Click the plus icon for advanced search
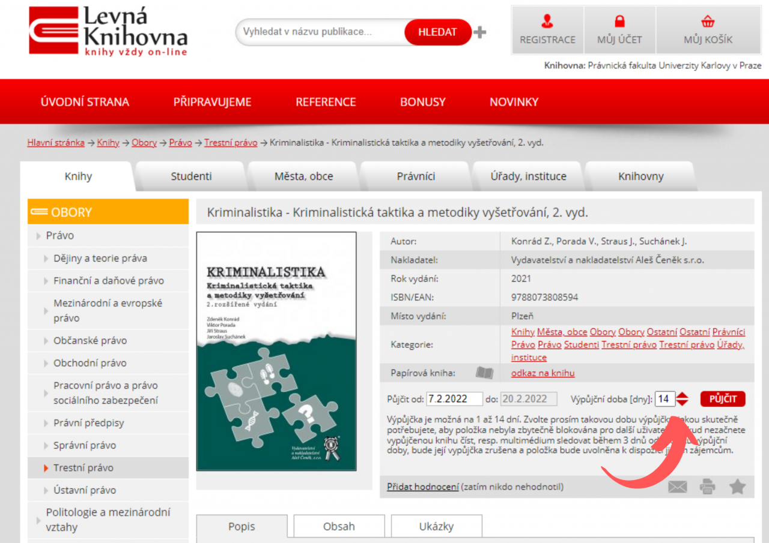This screenshot has height=543, width=769. (479, 32)
